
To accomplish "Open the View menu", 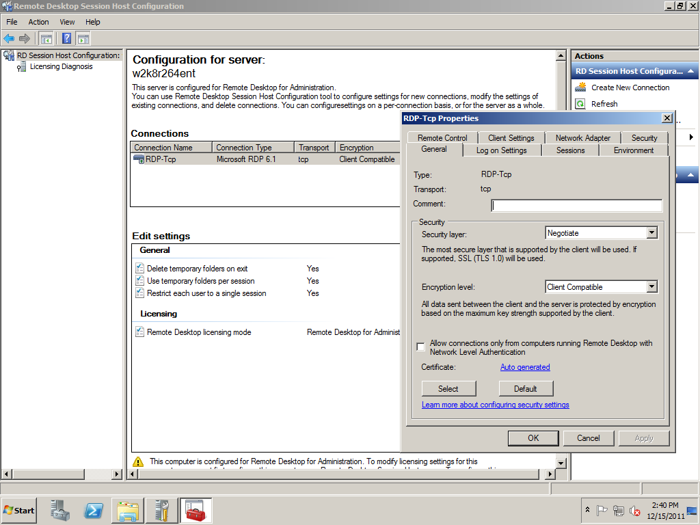I will [x=67, y=22].
